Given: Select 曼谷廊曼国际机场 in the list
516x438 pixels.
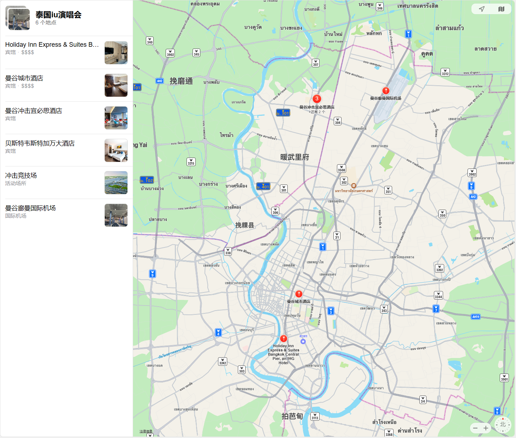Looking at the screenshot, I should 67,215.
